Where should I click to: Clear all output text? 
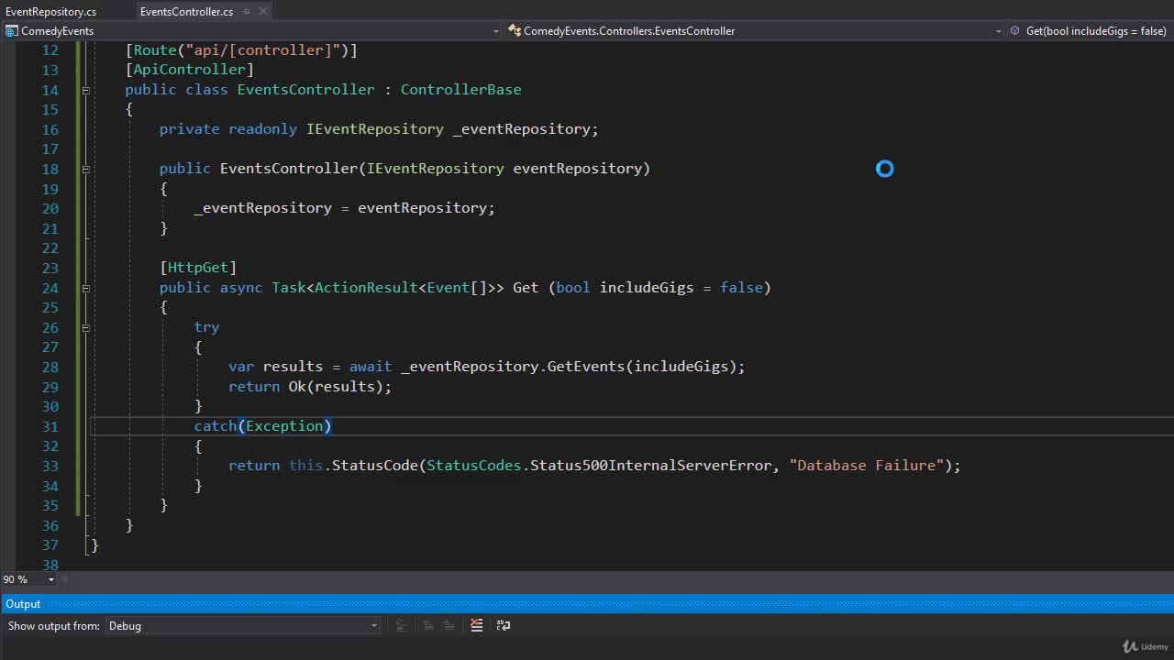click(x=476, y=625)
